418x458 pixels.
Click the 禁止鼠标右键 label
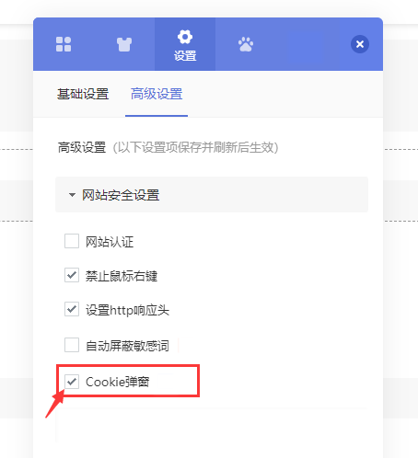pyautogui.click(x=122, y=276)
